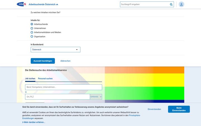Select the Organisation radio button
201x126 pixels.
click(x=32, y=36)
